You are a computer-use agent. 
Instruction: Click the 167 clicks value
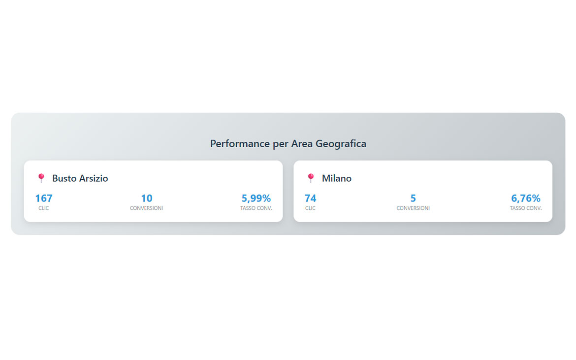44,198
